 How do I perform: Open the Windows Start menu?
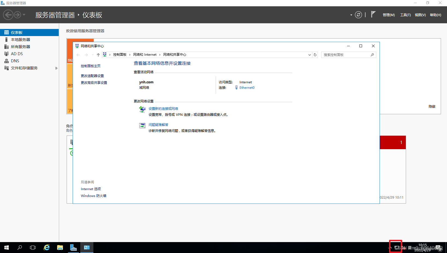click(x=7, y=248)
